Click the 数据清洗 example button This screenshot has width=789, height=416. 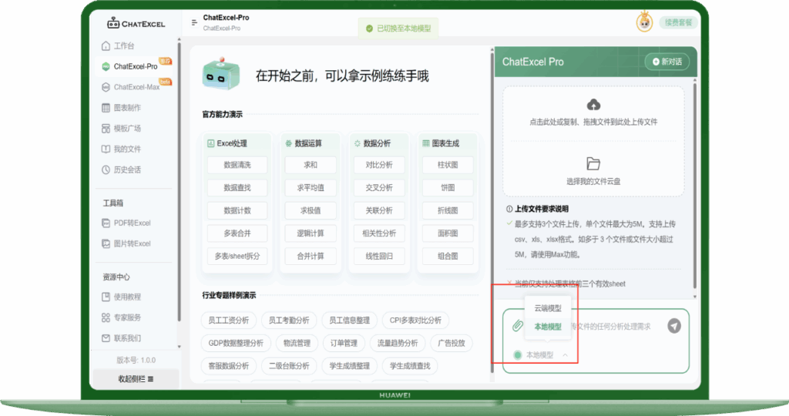pyautogui.click(x=237, y=165)
